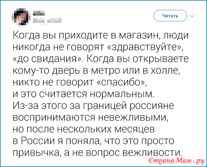
Task: Click the pixelated profile avatar
Action: coord(21,17)
